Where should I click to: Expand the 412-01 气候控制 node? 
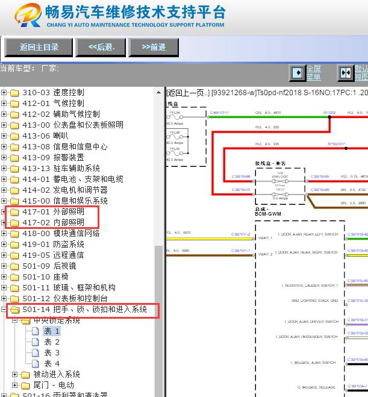(4, 103)
